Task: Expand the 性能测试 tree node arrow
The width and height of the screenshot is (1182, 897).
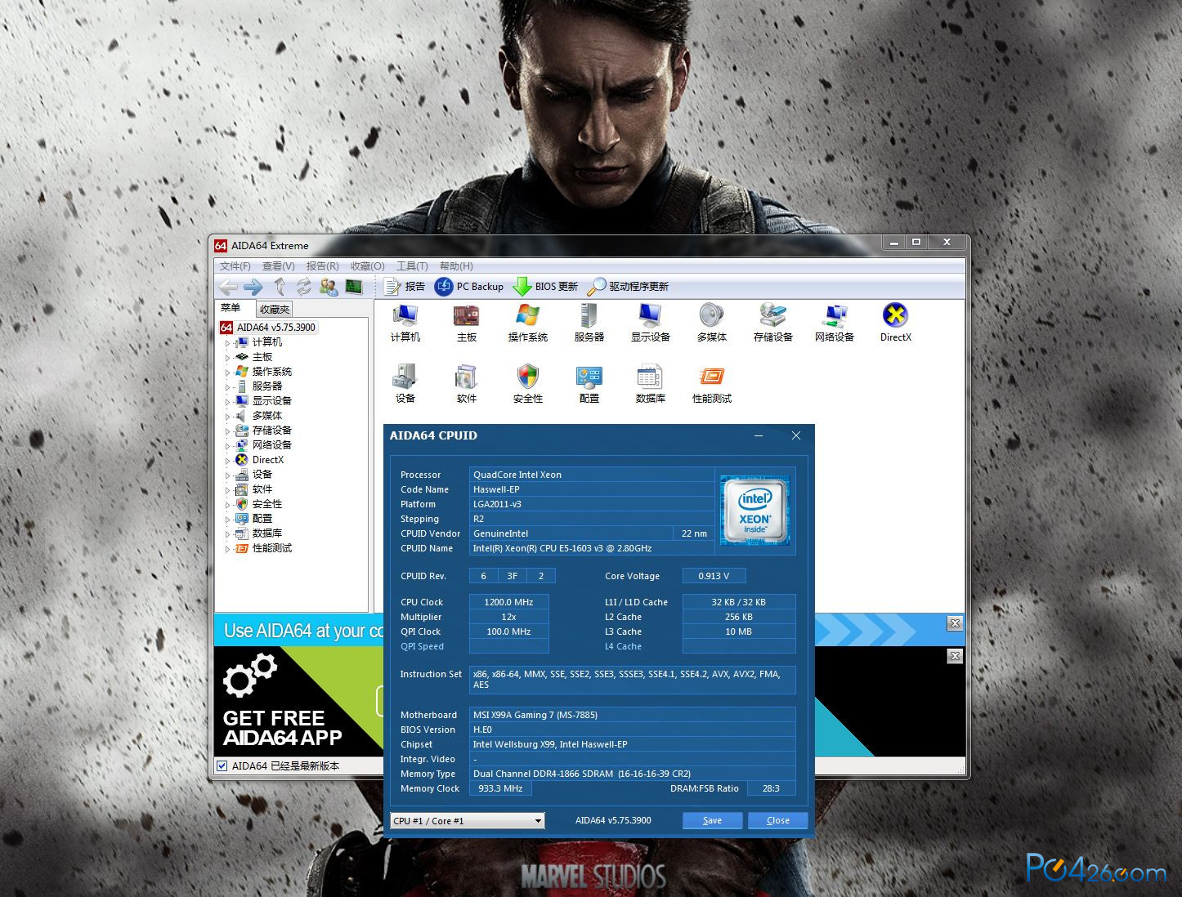Action: click(x=228, y=549)
